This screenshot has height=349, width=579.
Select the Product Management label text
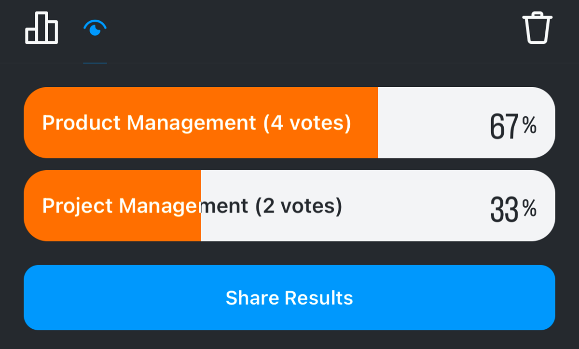pyautogui.click(x=149, y=123)
